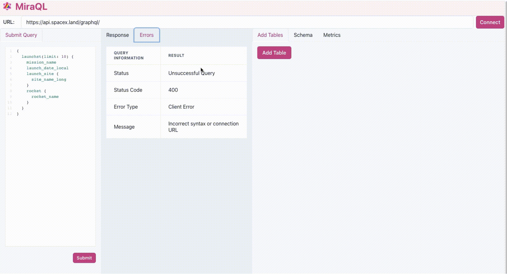
Task: Click the Connect button
Action: click(x=490, y=22)
